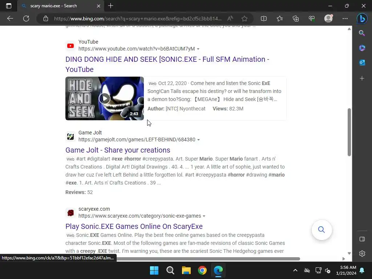
Task: View site information lock icon
Action: pos(46,19)
